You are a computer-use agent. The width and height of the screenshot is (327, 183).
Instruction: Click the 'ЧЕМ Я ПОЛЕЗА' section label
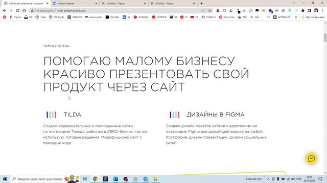tap(56, 46)
